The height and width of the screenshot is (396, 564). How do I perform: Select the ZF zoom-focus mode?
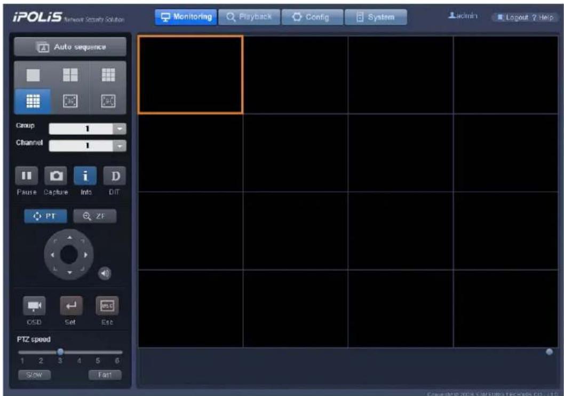pos(95,216)
